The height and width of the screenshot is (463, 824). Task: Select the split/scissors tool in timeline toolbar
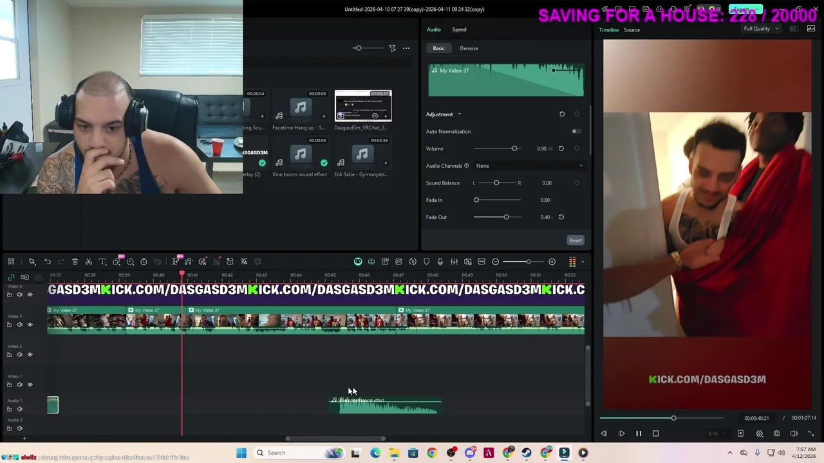coord(89,262)
